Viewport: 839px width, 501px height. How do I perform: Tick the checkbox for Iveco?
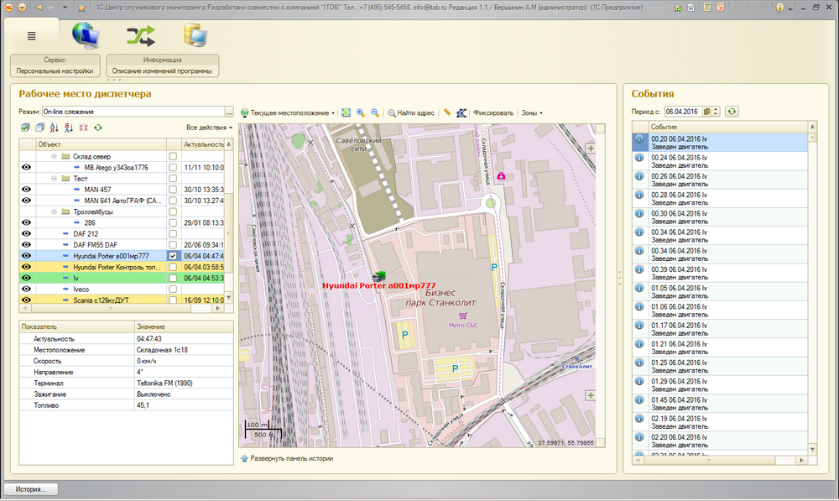tap(173, 289)
